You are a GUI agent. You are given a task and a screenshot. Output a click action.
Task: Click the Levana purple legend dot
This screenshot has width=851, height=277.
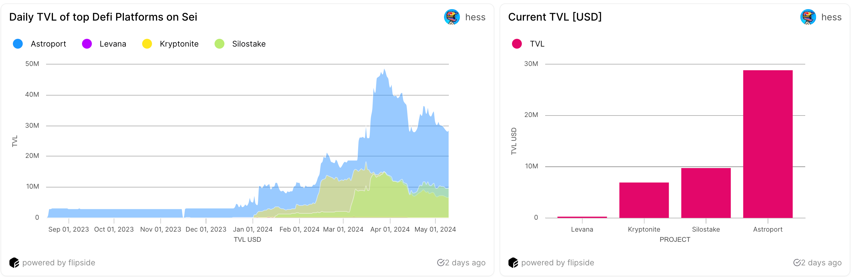(87, 44)
